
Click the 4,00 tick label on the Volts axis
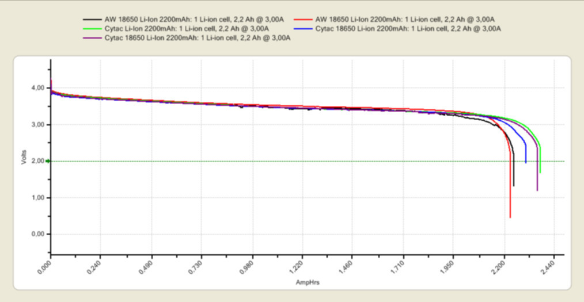(36, 88)
